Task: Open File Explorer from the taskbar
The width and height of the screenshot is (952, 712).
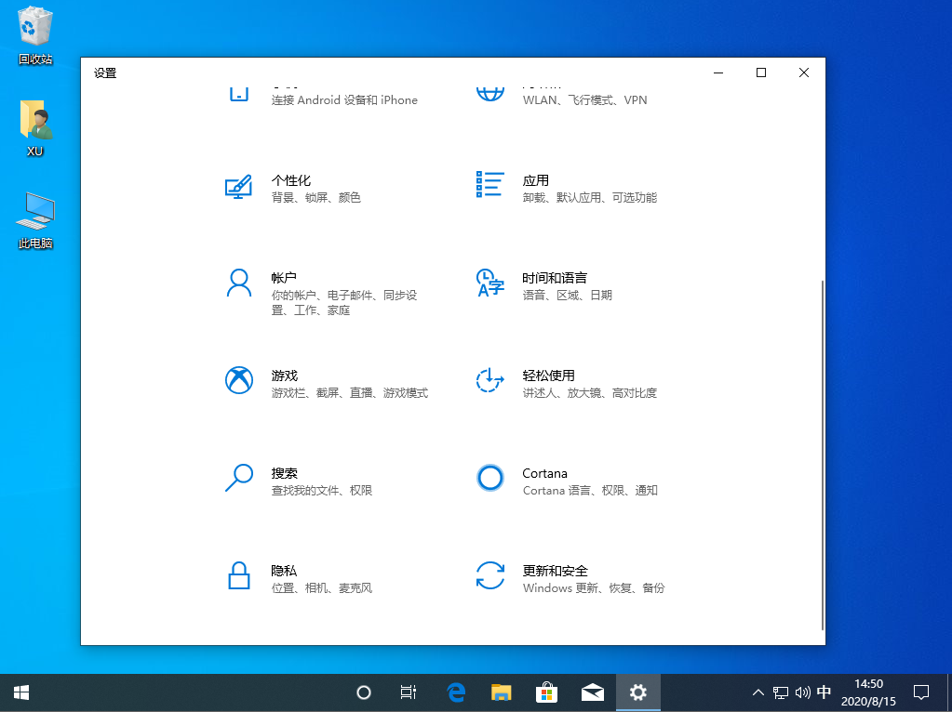Action: [x=502, y=692]
